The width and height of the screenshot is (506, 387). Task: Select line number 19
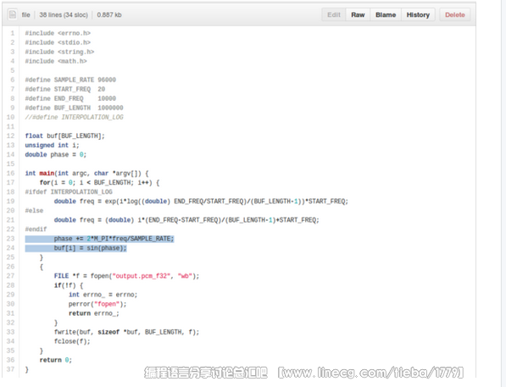[11, 202]
